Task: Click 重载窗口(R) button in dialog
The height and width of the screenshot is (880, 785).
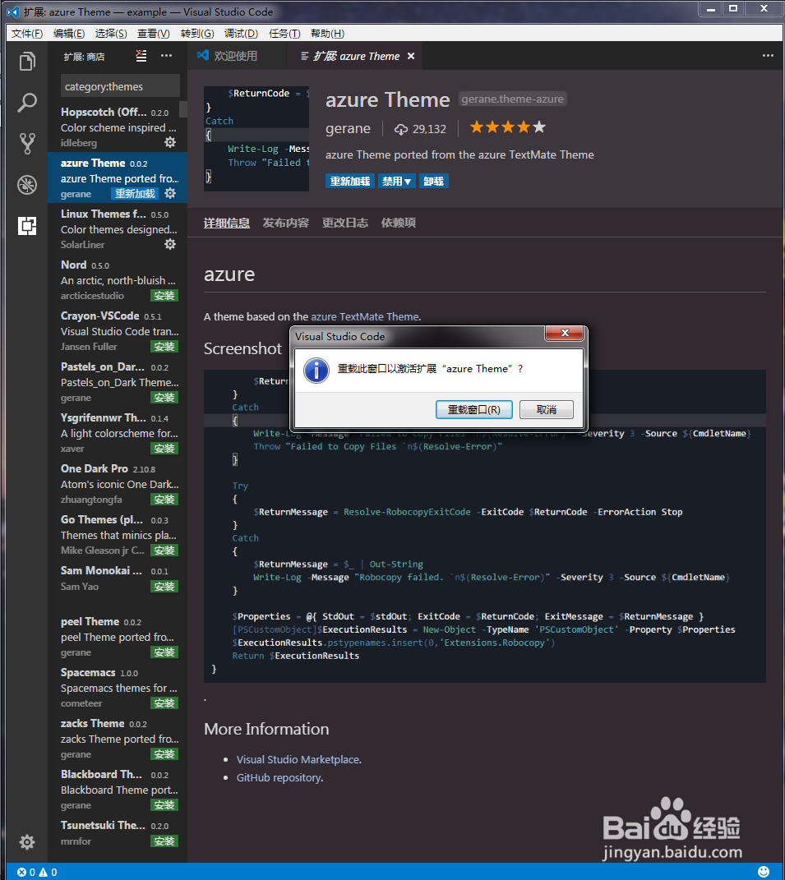Action: point(474,410)
